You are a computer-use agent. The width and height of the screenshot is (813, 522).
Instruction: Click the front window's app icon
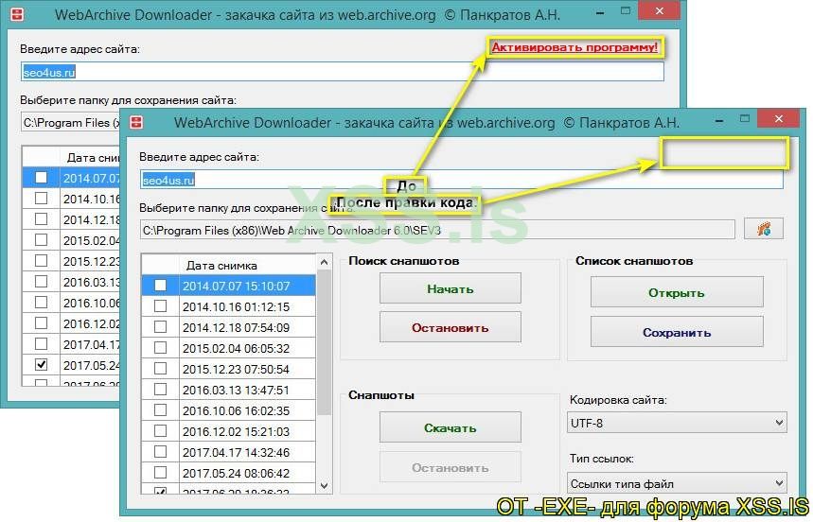(x=136, y=122)
